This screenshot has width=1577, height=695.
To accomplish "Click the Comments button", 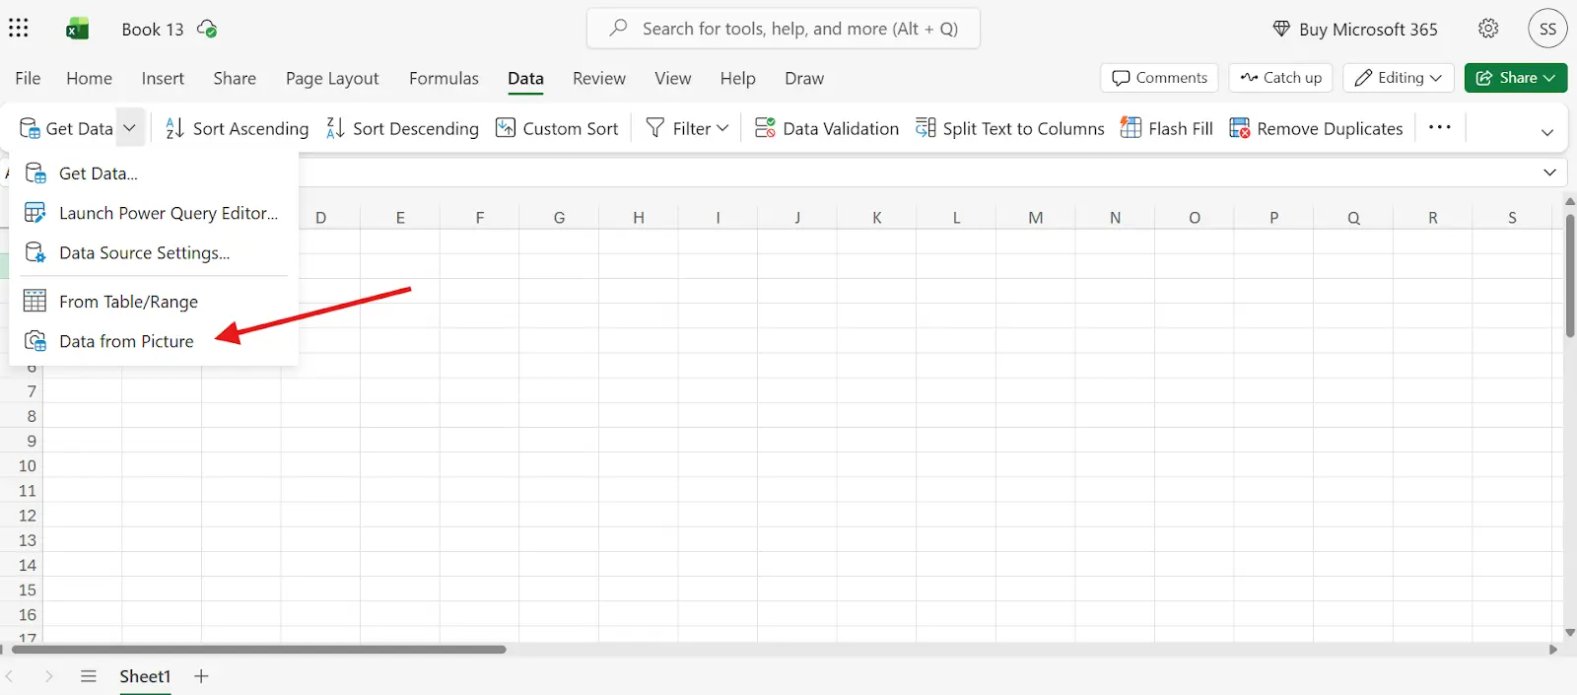I will pos(1159,78).
